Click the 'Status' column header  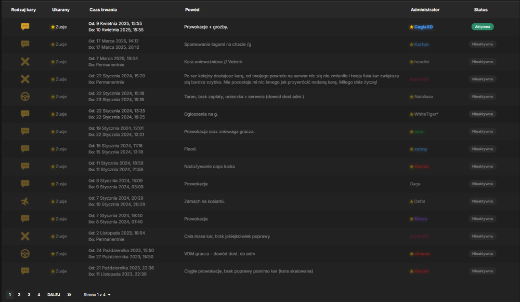pos(481,9)
